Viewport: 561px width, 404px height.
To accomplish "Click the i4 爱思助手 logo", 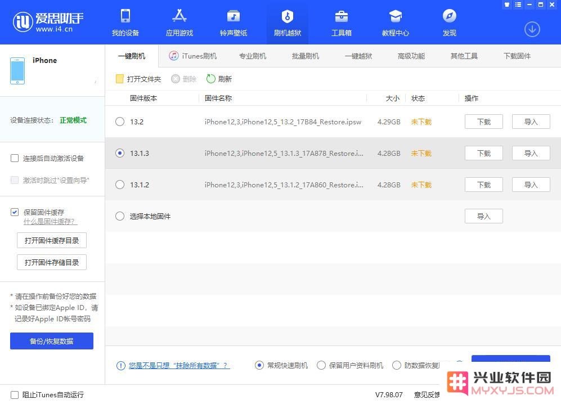I will [x=48, y=22].
